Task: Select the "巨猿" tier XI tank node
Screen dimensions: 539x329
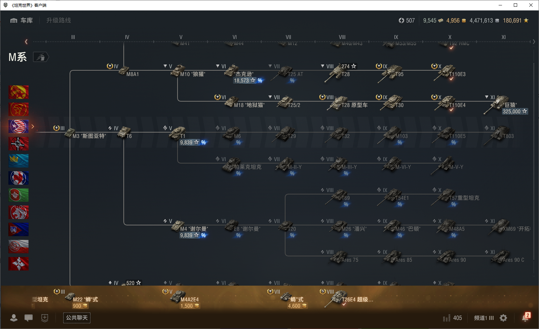Action: pos(506,105)
